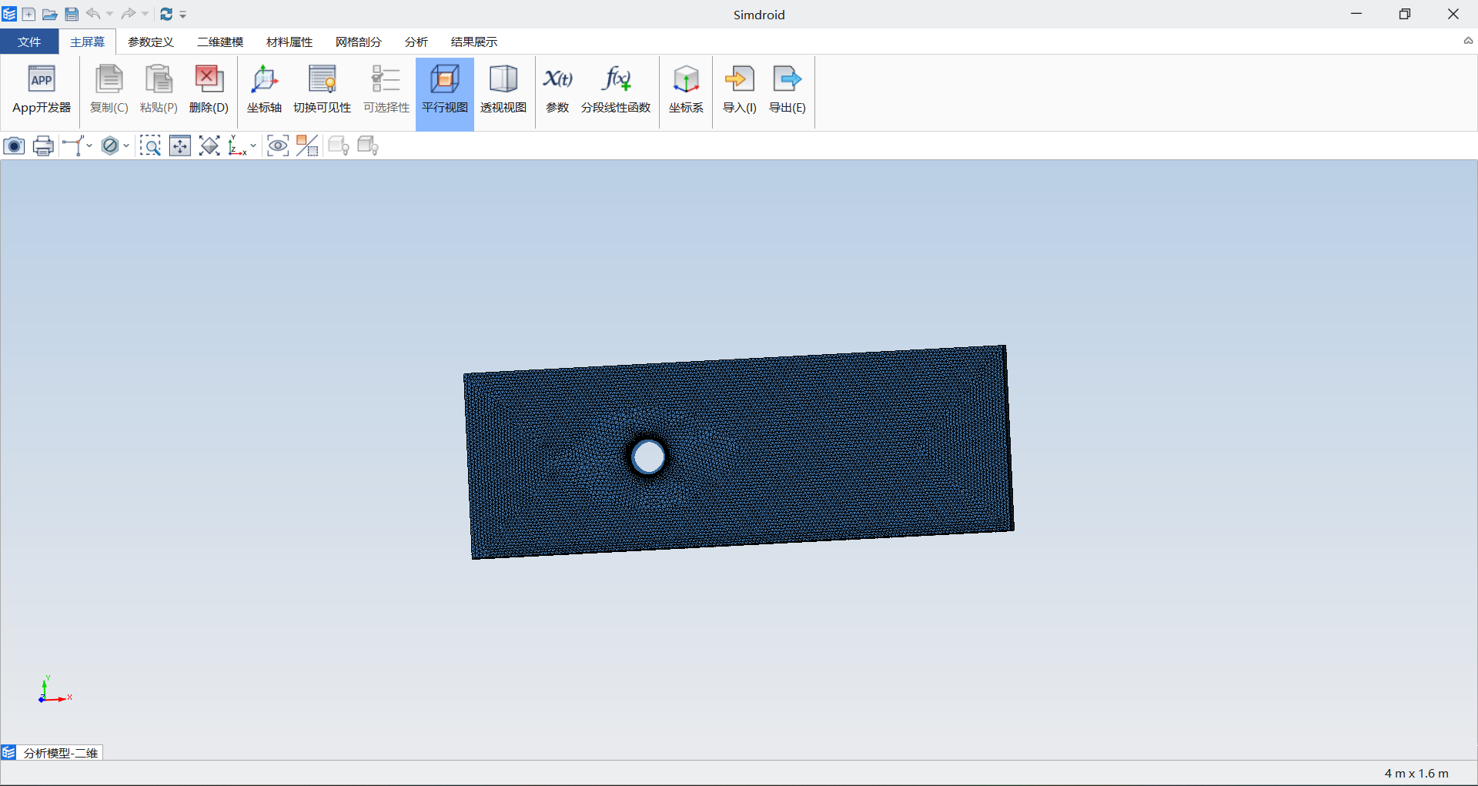Screen dimensions: 1478x786
Task: Click 切换可见性 to switch visibility
Action: pyautogui.click(x=322, y=90)
